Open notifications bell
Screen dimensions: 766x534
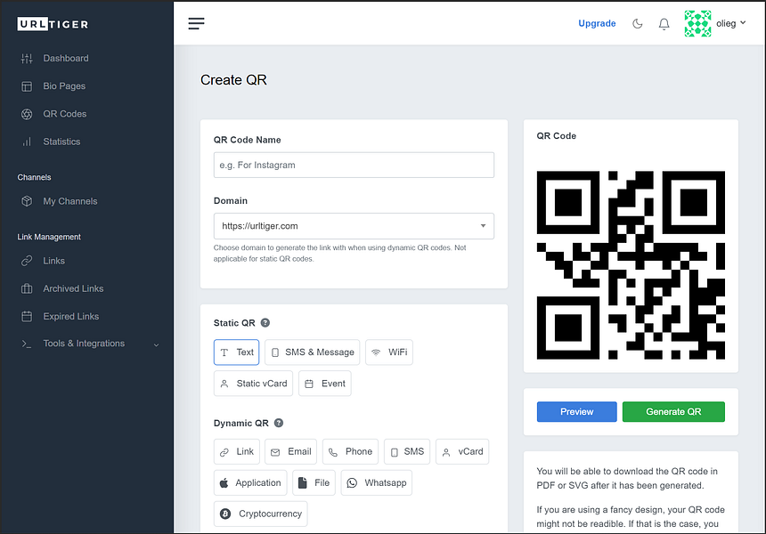tap(664, 24)
